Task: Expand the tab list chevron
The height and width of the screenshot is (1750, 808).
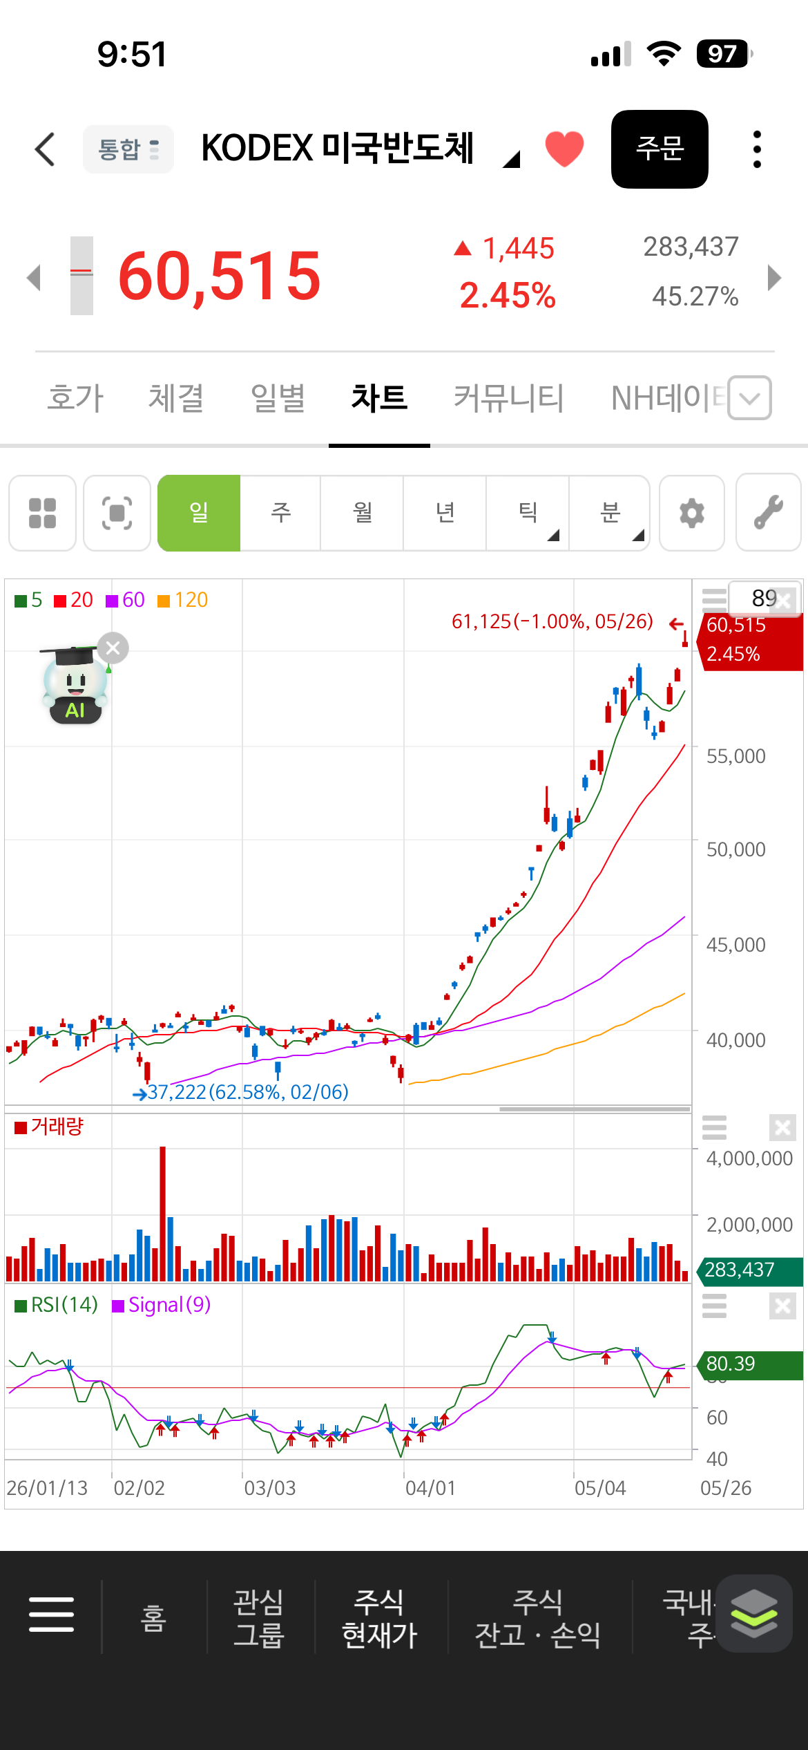Action: [x=750, y=398]
